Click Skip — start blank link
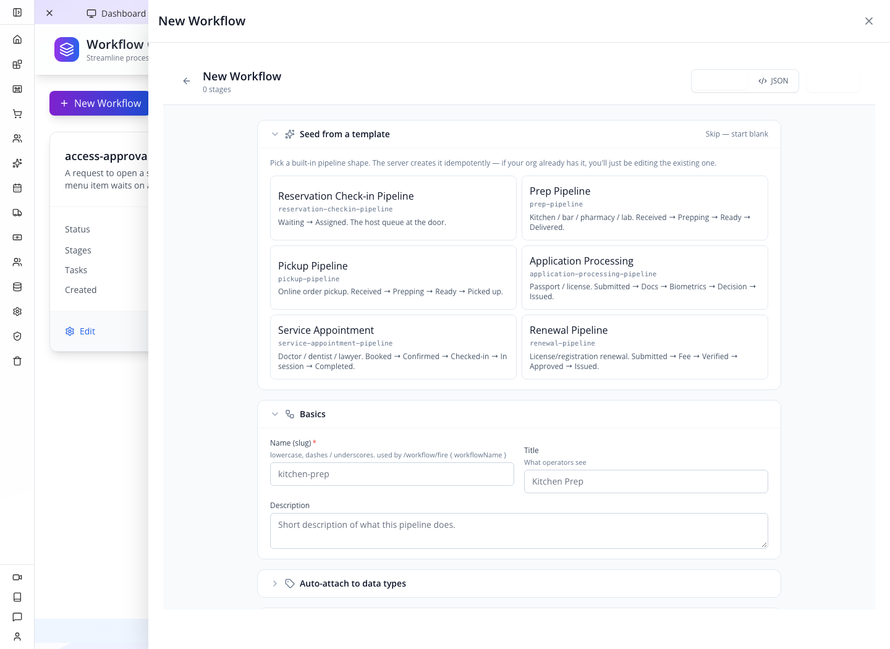 [x=737, y=134]
